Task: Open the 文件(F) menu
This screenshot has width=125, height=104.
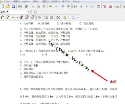Action: [7, 1]
